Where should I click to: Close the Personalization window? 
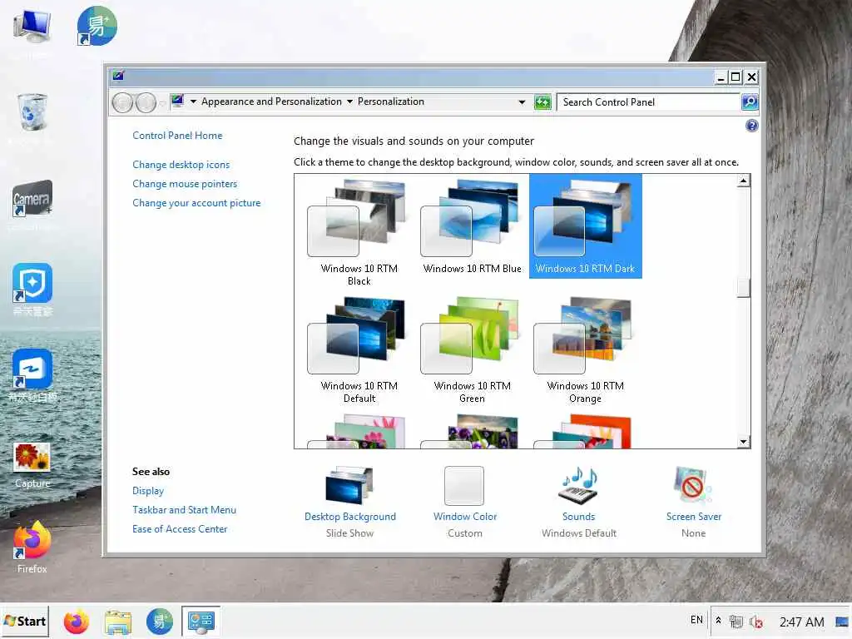(x=751, y=77)
